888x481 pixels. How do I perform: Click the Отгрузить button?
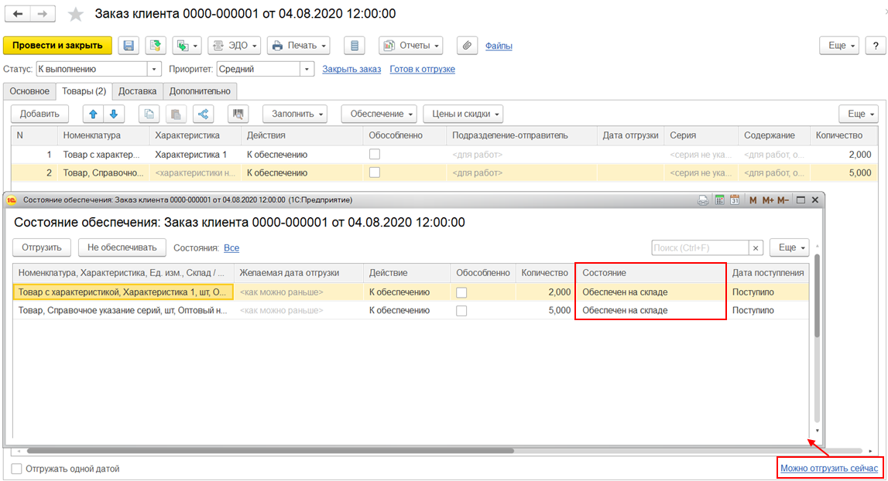(42, 247)
